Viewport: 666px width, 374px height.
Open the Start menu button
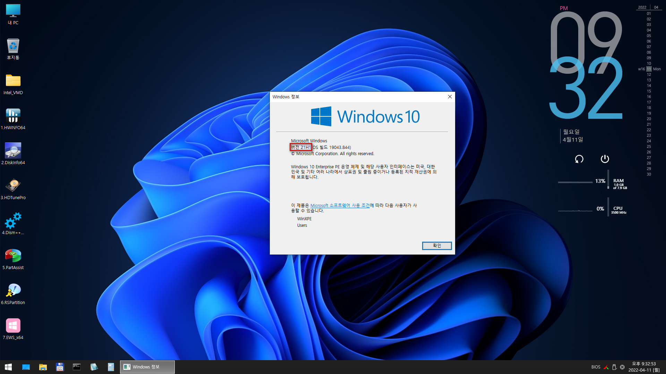point(8,367)
